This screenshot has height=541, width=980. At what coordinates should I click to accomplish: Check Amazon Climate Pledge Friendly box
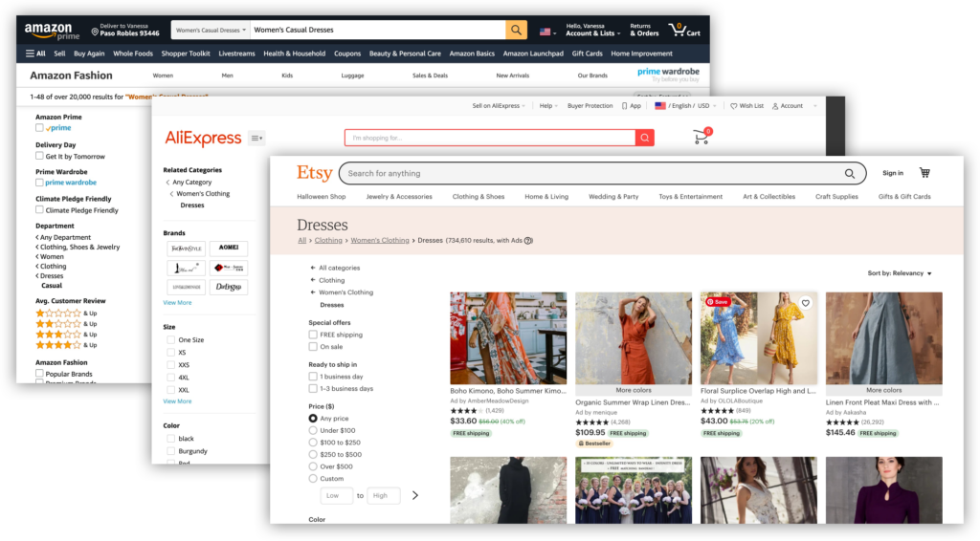pos(39,210)
